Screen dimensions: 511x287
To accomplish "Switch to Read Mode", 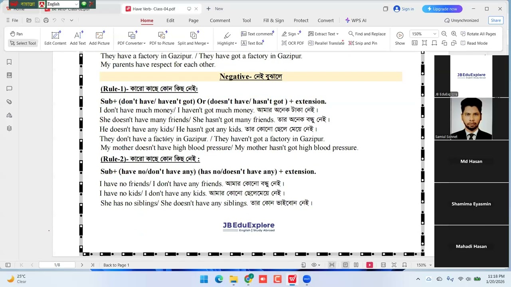I will pos(474,43).
